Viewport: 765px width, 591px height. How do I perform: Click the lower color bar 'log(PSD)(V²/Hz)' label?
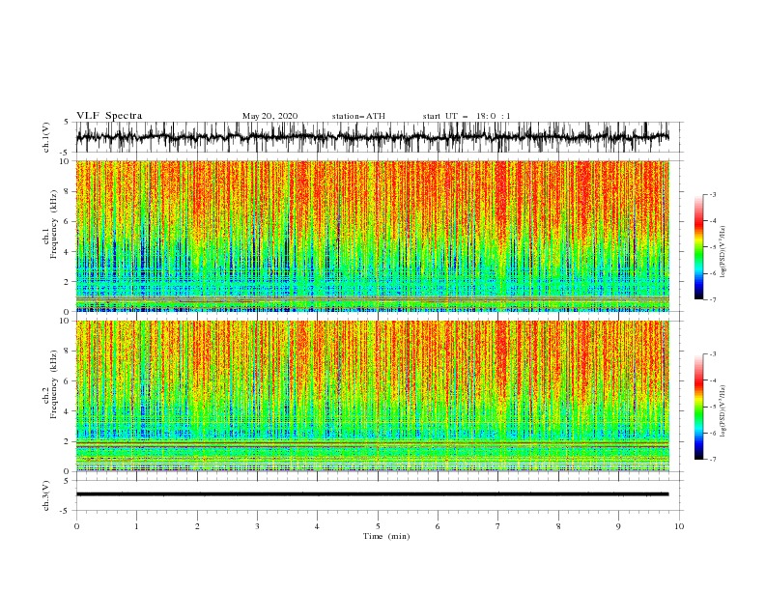coord(722,411)
